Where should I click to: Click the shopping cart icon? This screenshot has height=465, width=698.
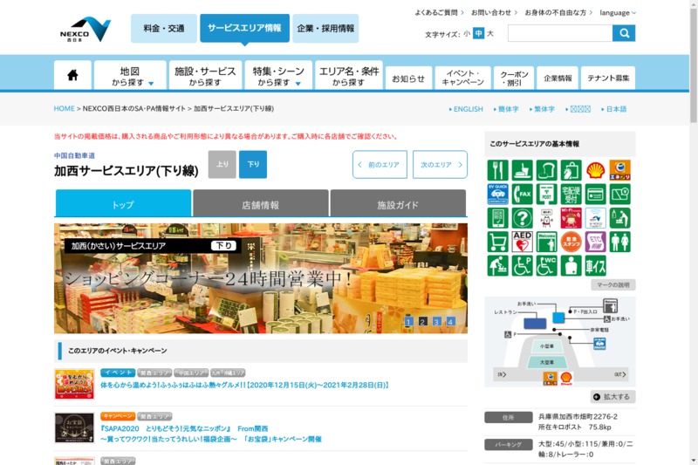click(498, 242)
